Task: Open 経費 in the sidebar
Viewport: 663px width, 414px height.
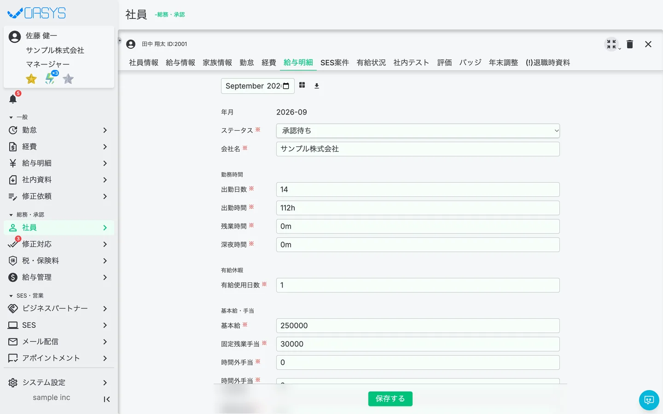Action: pos(59,147)
